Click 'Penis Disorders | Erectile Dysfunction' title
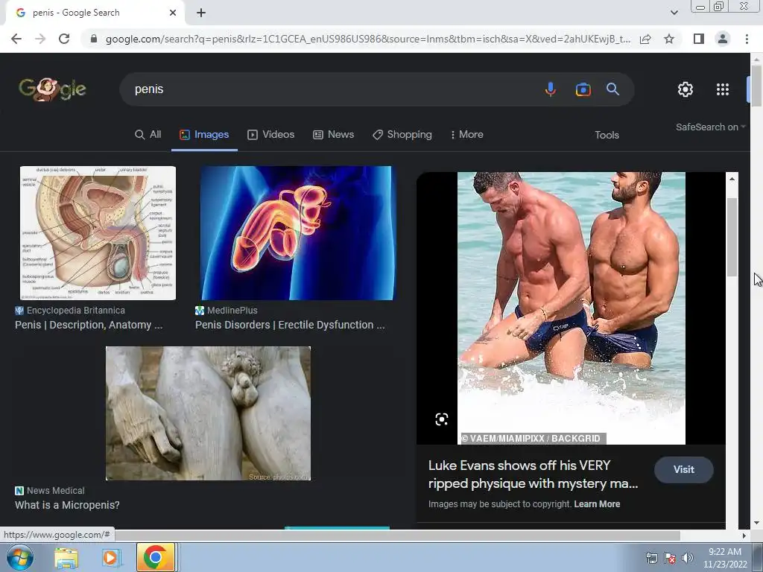763x572 pixels. [x=290, y=325]
